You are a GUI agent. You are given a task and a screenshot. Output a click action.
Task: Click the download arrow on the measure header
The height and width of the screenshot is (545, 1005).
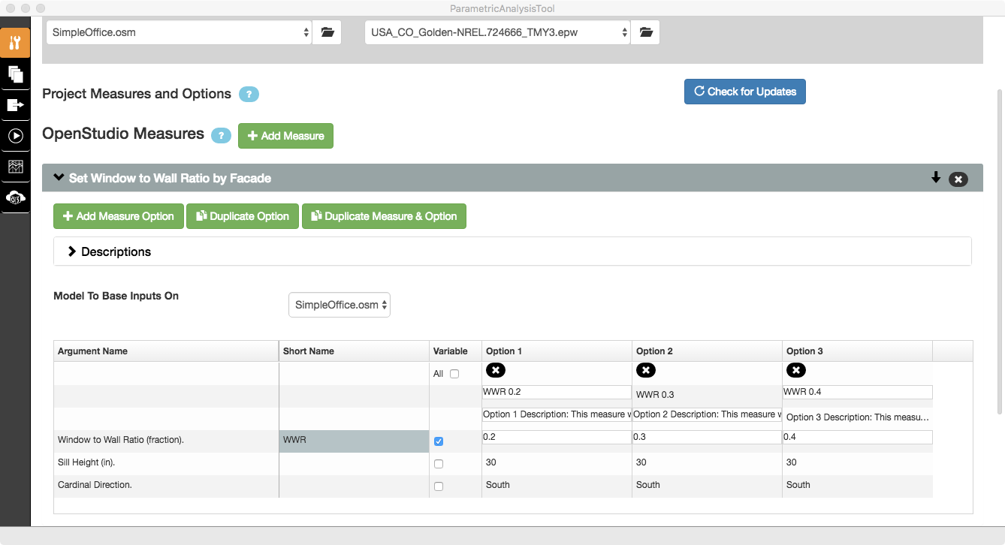click(x=936, y=178)
